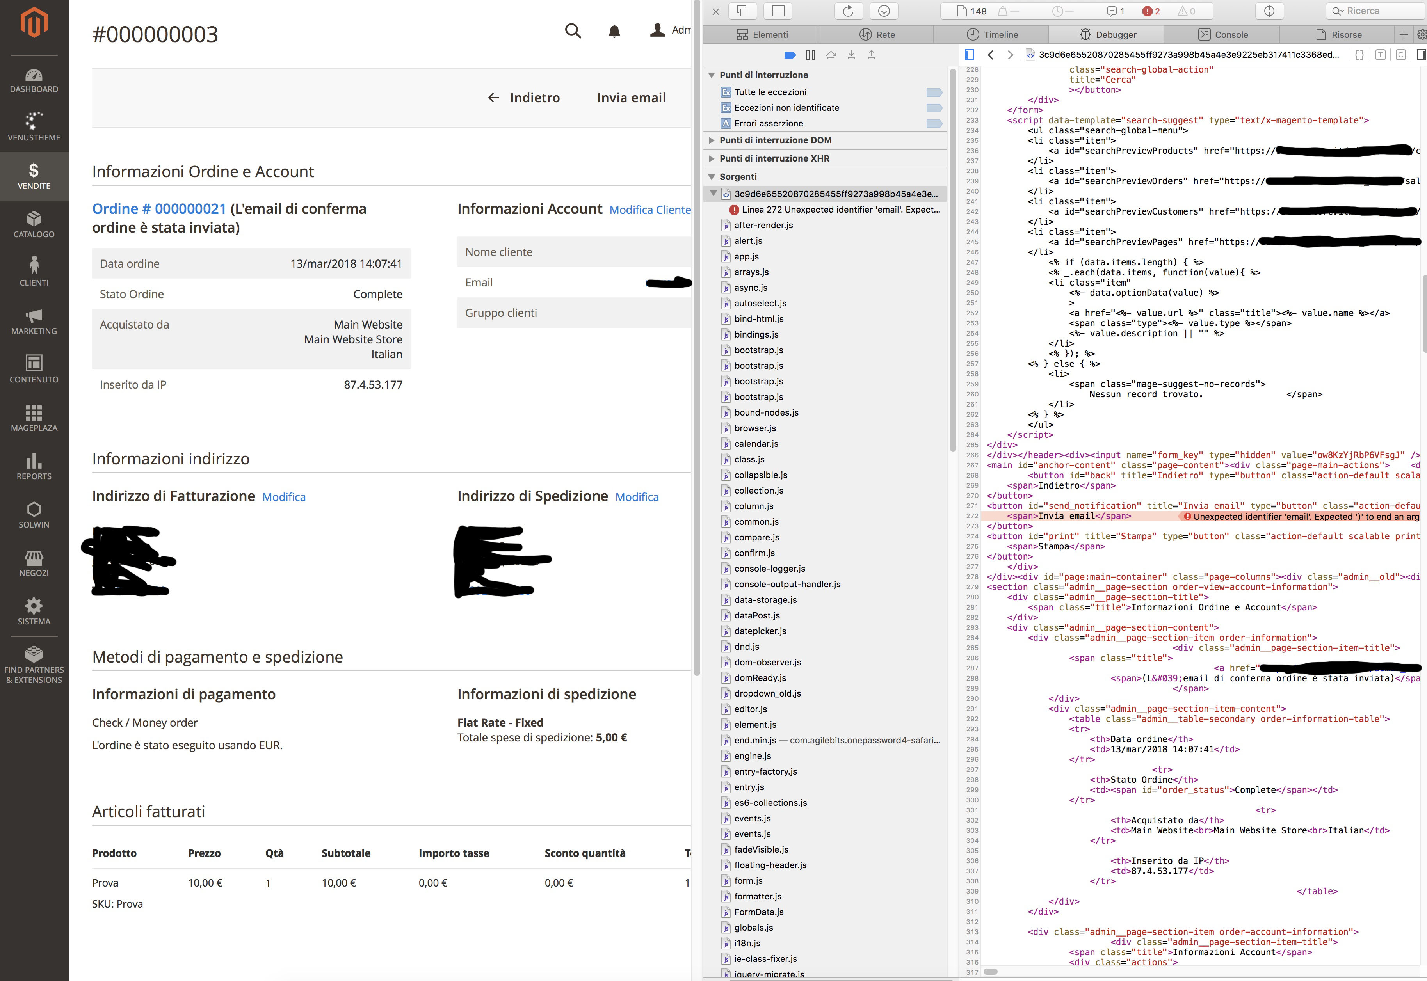Reload the page with the inspector toolbar
Screen dimensions: 1427x981
point(848,11)
